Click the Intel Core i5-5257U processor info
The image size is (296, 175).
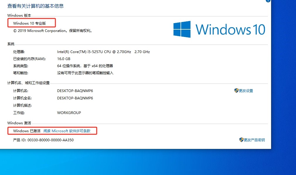click(x=103, y=52)
